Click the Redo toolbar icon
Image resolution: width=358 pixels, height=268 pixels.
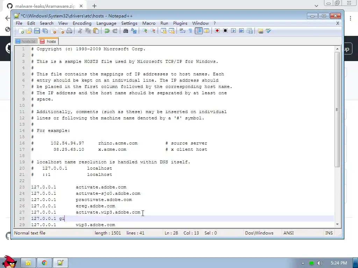click(x=115, y=31)
